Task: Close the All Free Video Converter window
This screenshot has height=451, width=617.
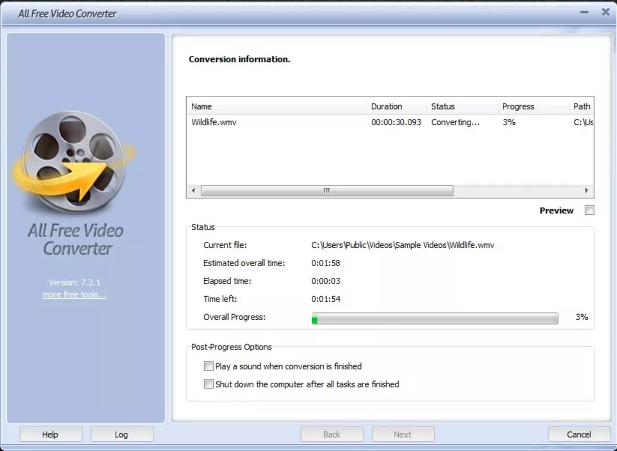Action: pyautogui.click(x=606, y=12)
